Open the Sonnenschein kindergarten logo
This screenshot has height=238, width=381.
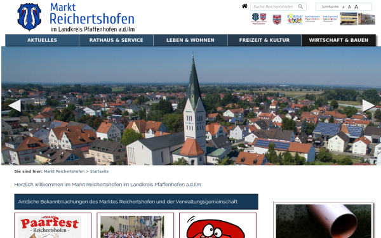[x=295, y=19]
